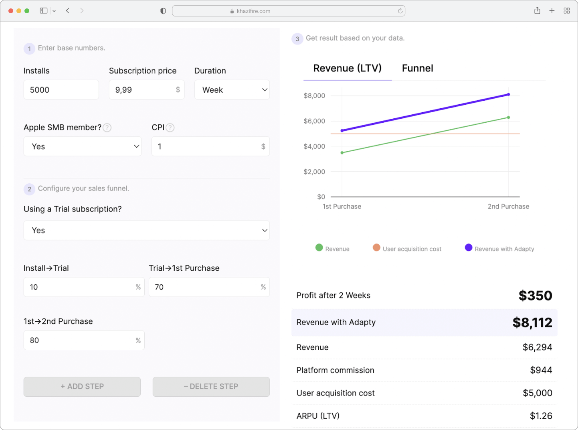The height and width of the screenshot is (430, 578).
Task: Toggle the Revenue legend item
Action: [x=332, y=248]
